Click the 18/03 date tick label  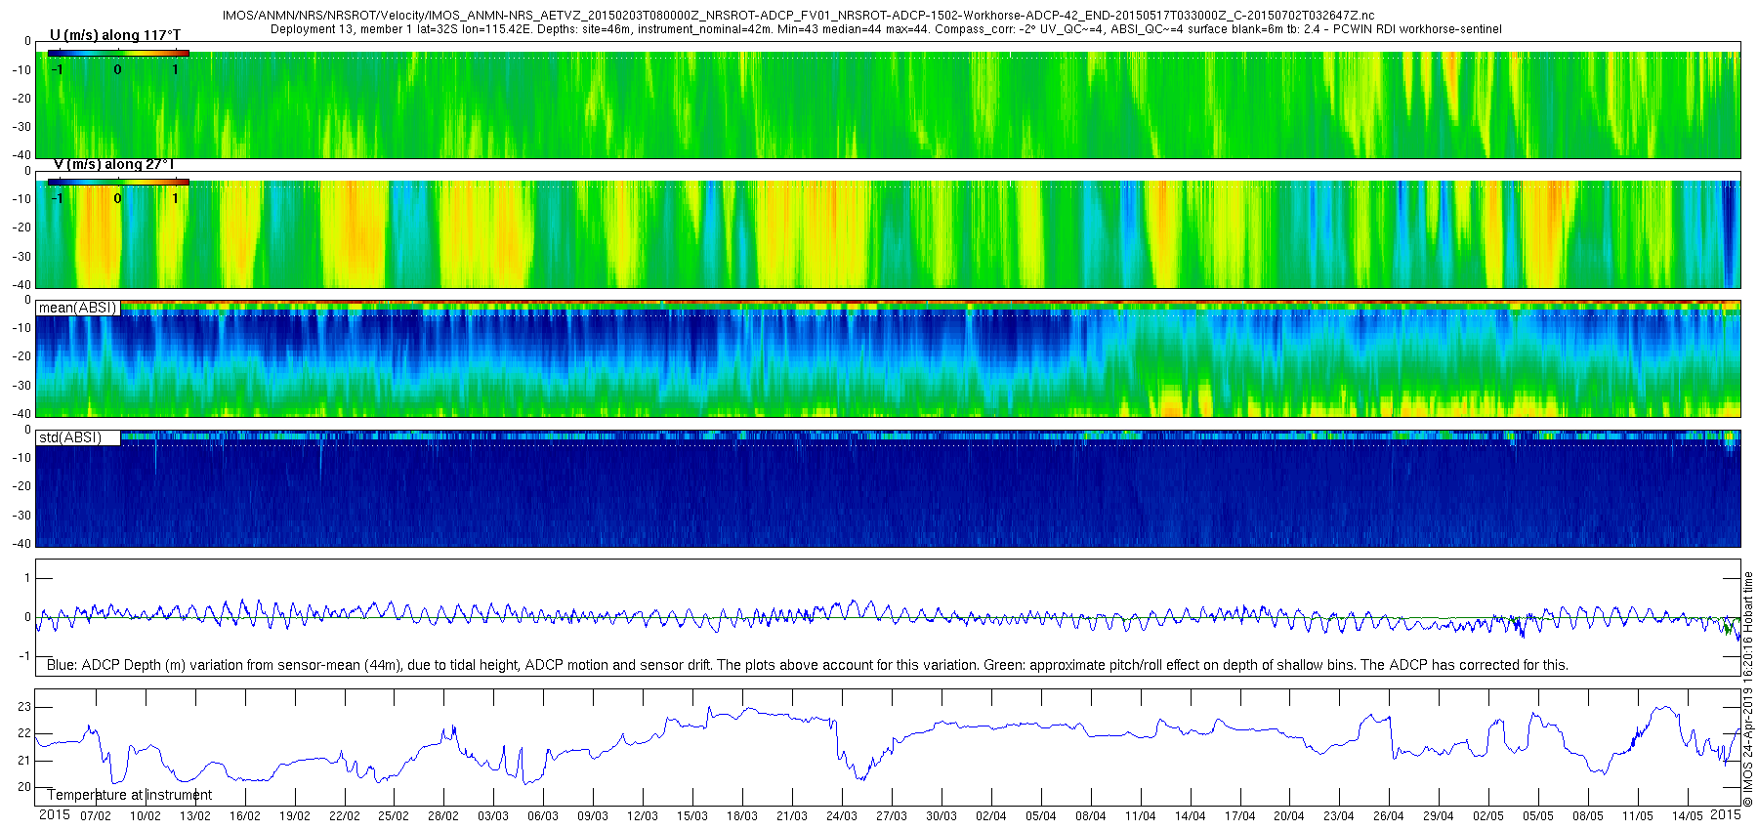point(742,816)
